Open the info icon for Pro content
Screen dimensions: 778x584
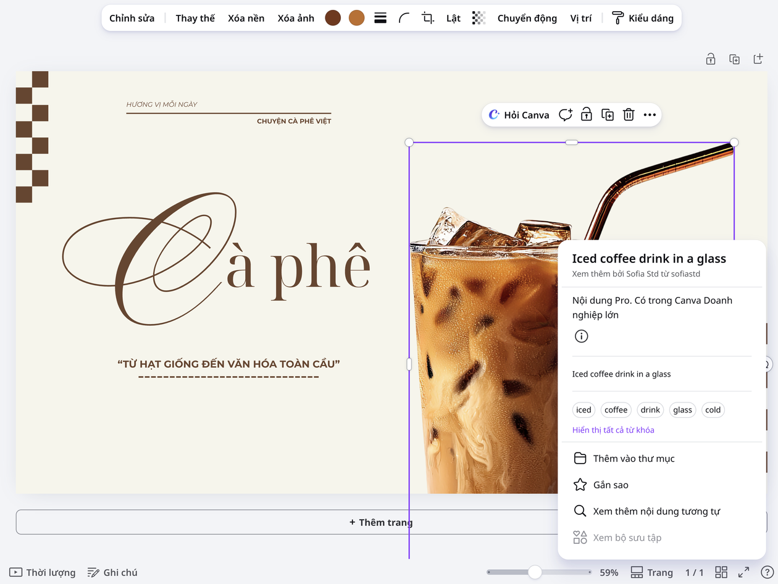pyautogui.click(x=581, y=336)
